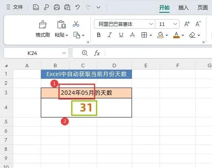Expand the font color dropdown arrow
Viewport: 212px width, 168px height.
pyautogui.click(x=183, y=35)
